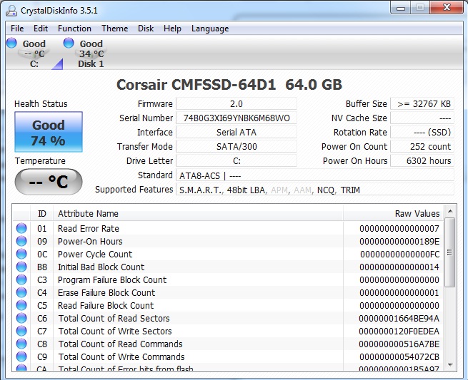Click the Standard value ATA8-ACS
Image resolution: width=468 pixels, height=380 pixels.
315,175
